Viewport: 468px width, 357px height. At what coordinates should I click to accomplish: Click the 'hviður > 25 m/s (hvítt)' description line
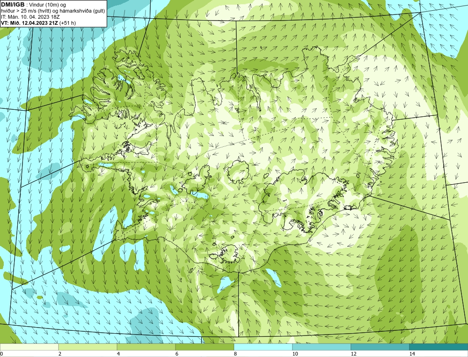53,11
